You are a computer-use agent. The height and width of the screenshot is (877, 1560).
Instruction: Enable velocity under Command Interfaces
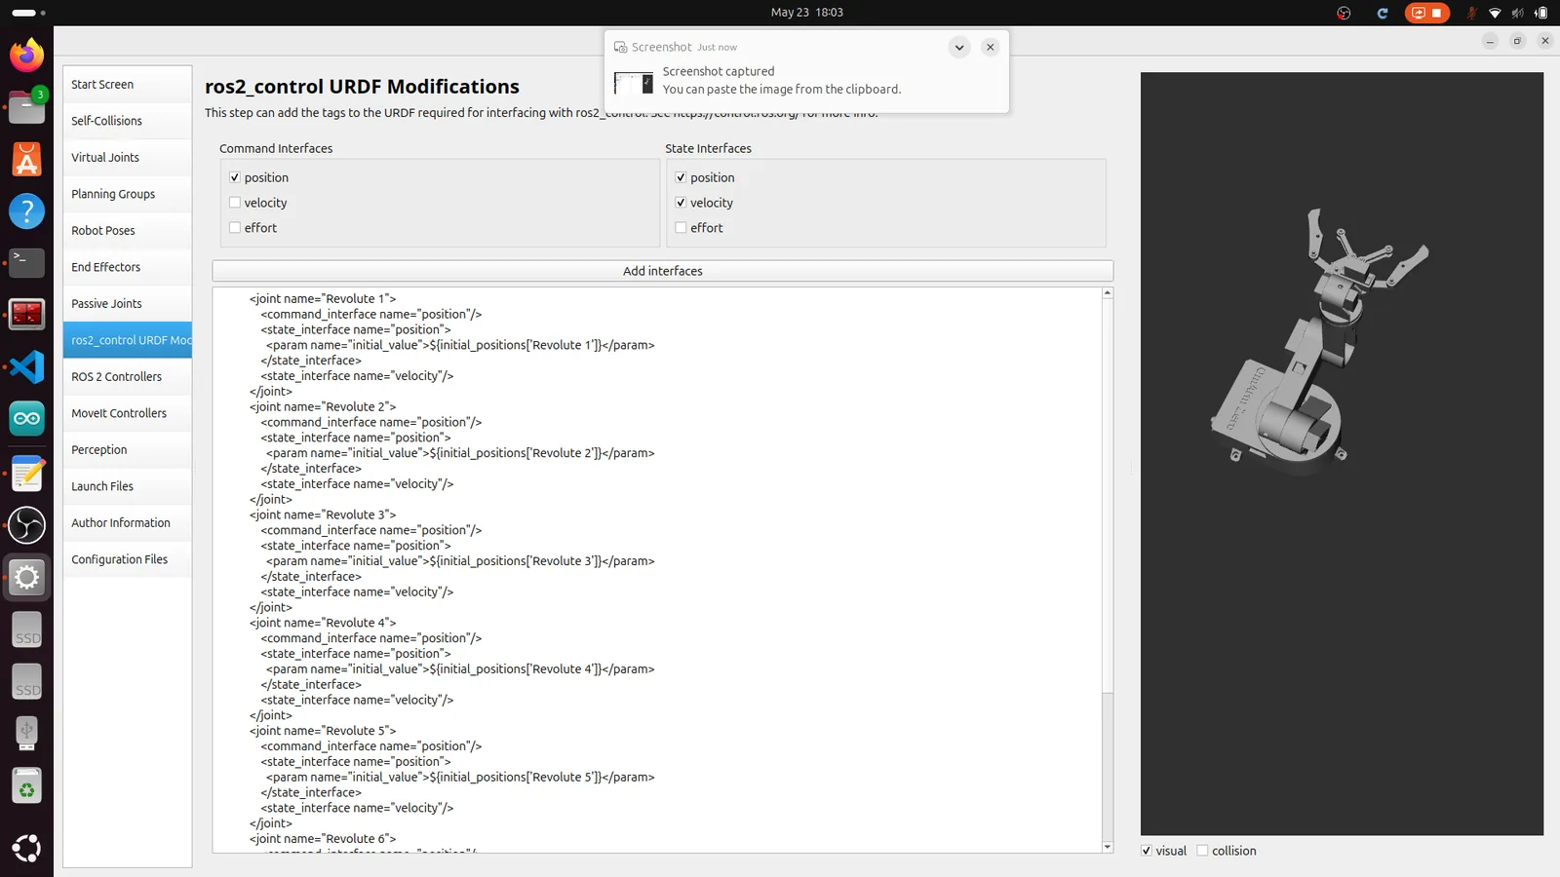[235, 203]
